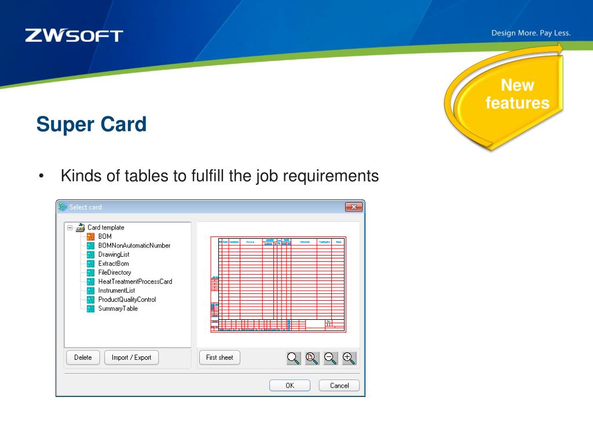593x445 pixels.
Task: Click the red BOM table icon
Action: tap(91, 236)
